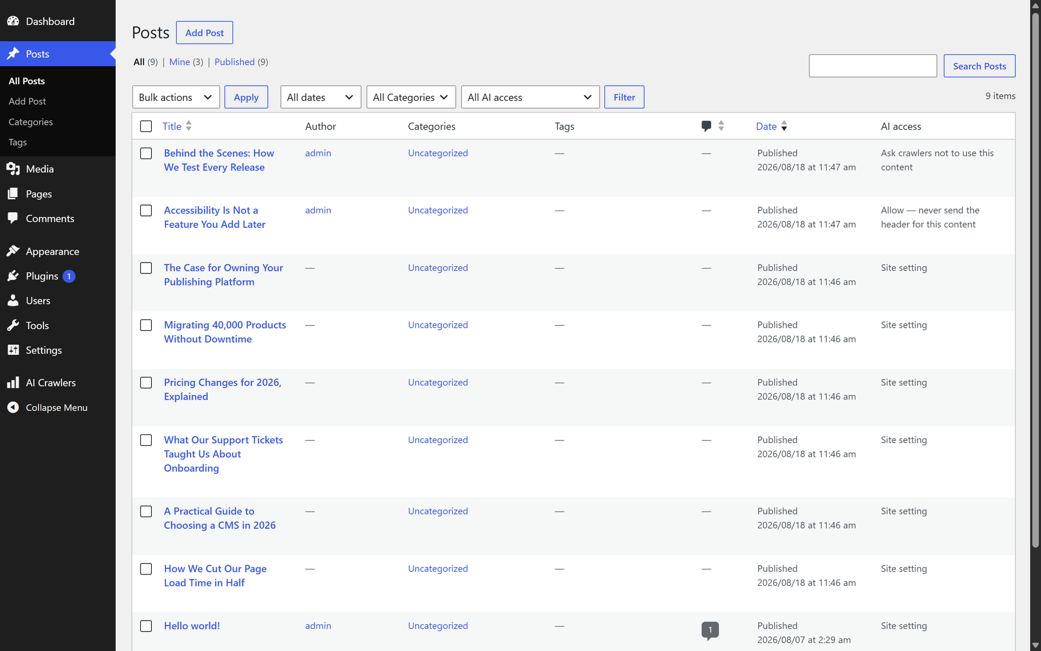Open All Posts submenu item
Screen dimensions: 1041x651
(27, 81)
